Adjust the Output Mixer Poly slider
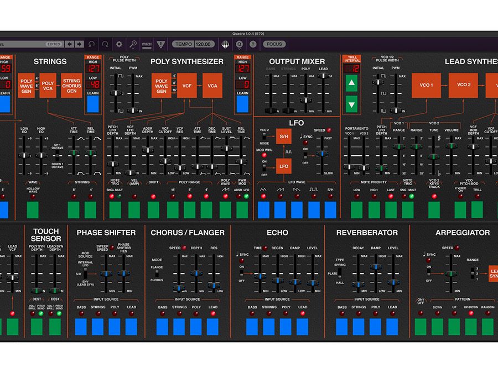The image size is (498, 373). 306,100
